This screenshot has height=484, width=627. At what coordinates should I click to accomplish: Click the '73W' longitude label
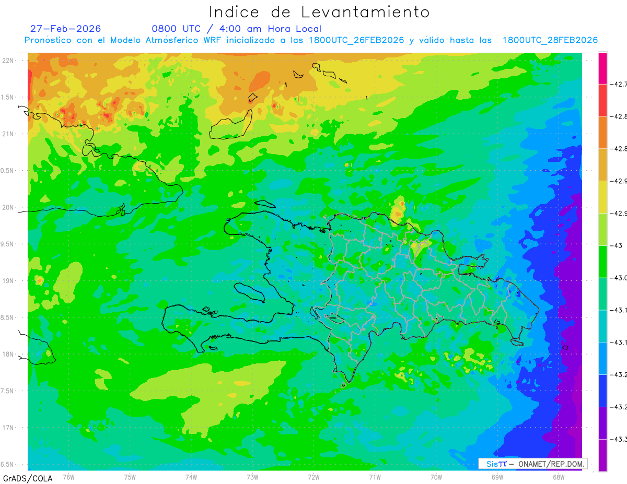pyautogui.click(x=252, y=477)
